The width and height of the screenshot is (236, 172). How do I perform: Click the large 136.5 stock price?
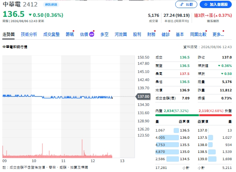pyautogui.click(x=13, y=14)
